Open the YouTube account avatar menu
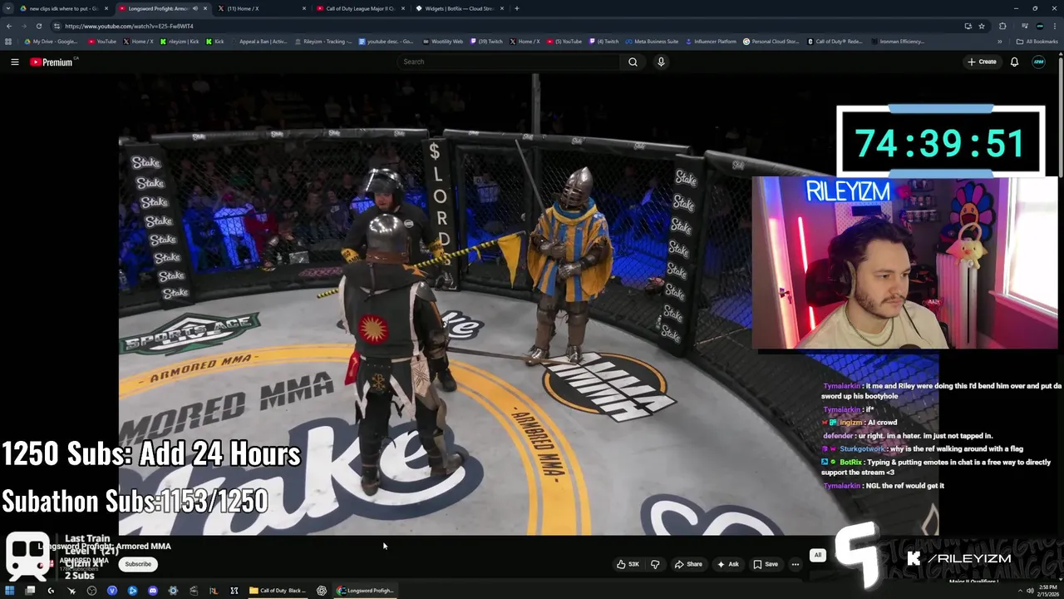The width and height of the screenshot is (1064, 599). click(1038, 62)
